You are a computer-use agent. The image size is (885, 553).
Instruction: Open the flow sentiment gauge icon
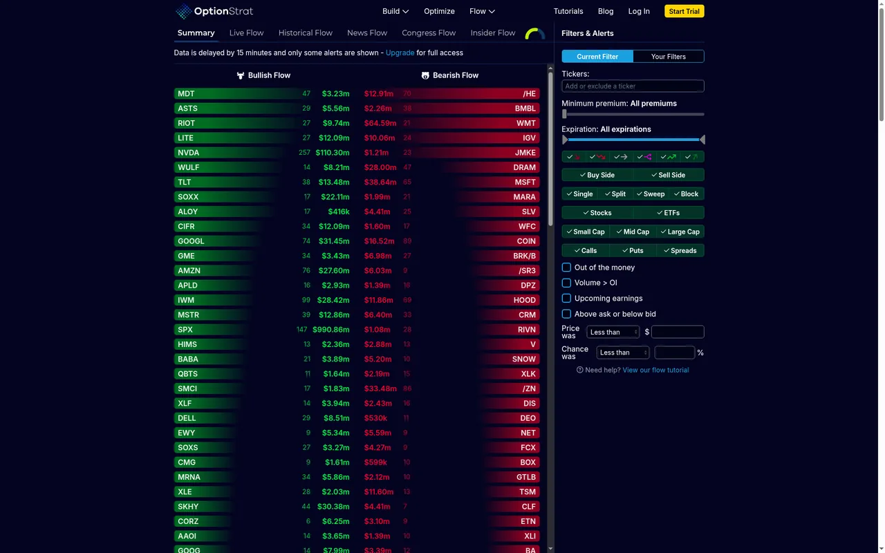[x=535, y=33]
